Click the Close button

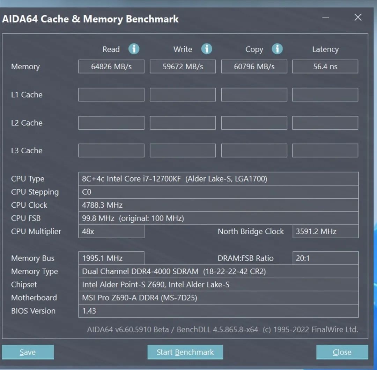point(341,352)
